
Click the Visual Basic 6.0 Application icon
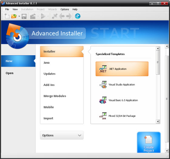point(103,100)
